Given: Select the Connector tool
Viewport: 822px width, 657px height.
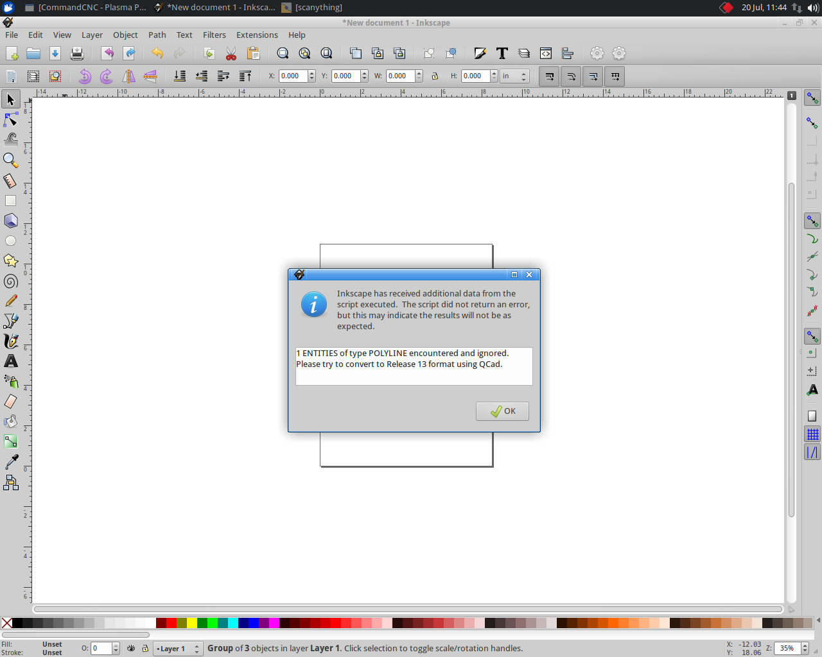Looking at the screenshot, I should click(11, 482).
